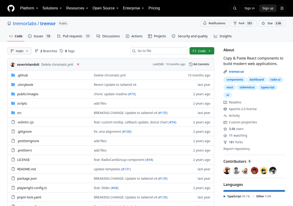Click the src folder icon
The height and width of the screenshot is (206, 293).
13,112
